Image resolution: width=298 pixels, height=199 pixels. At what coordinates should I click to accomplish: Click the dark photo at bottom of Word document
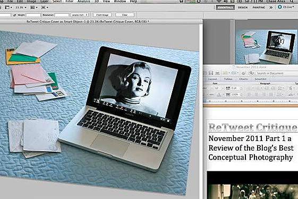tap(252, 185)
